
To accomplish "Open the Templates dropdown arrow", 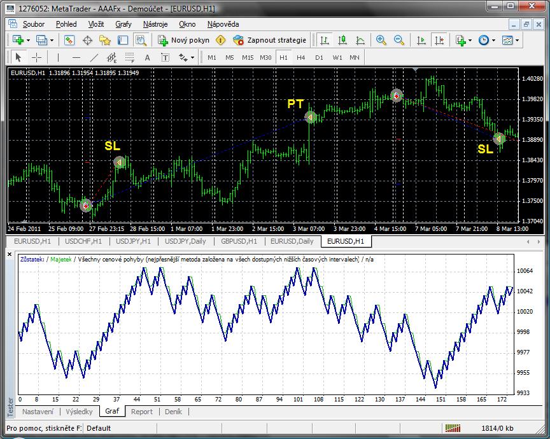I will pos(518,40).
